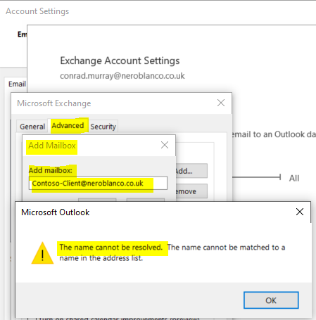Image resolution: width=316 pixels, height=320 pixels.
Task: Close the Add Mailbox dialog
Action: coord(165,145)
